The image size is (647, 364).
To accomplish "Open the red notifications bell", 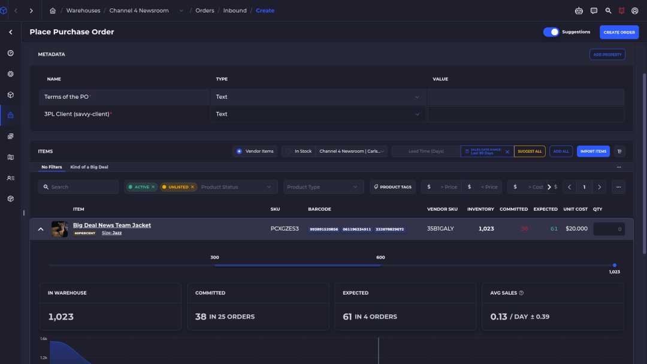I will pyautogui.click(x=621, y=11).
